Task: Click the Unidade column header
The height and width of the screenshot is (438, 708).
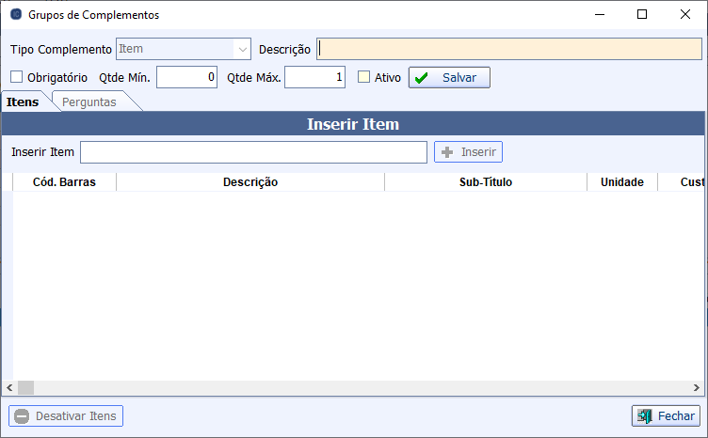Action: click(621, 182)
